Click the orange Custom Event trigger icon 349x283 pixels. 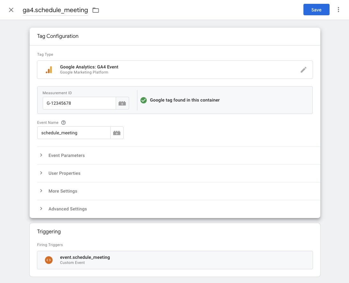click(x=48, y=260)
